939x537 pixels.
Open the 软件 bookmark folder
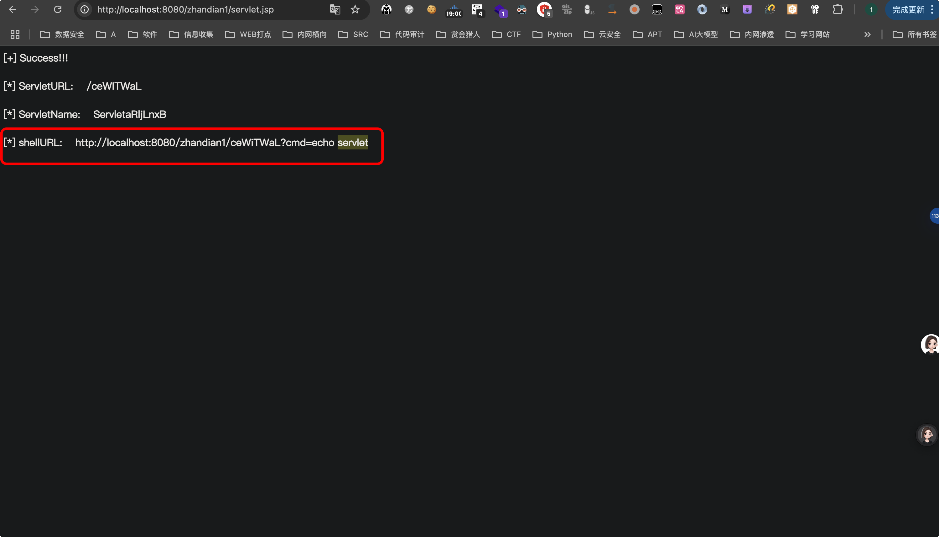(142, 34)
